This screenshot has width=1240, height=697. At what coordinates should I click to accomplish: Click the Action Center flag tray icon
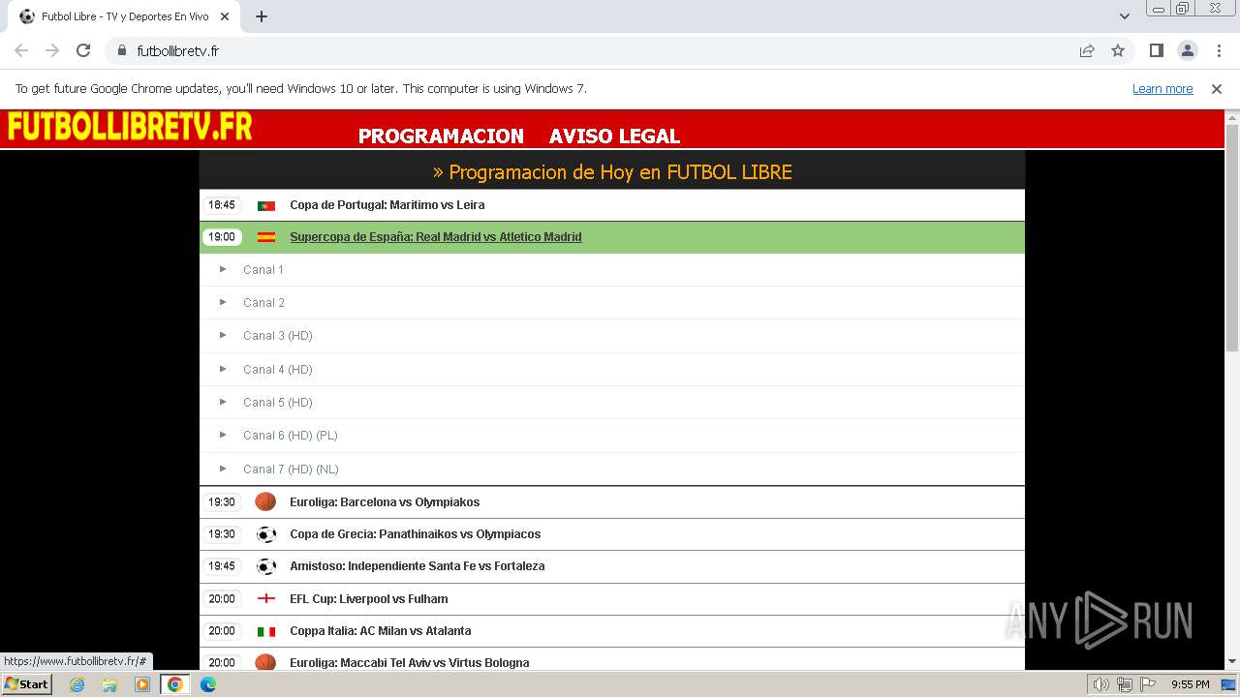1147,684
